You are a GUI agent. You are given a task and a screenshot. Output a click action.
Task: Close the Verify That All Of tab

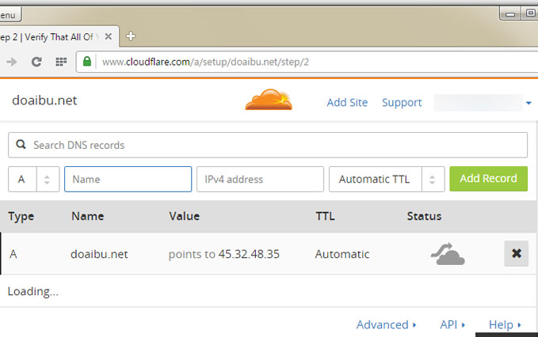pyautogui.click(x=108, y=36)
